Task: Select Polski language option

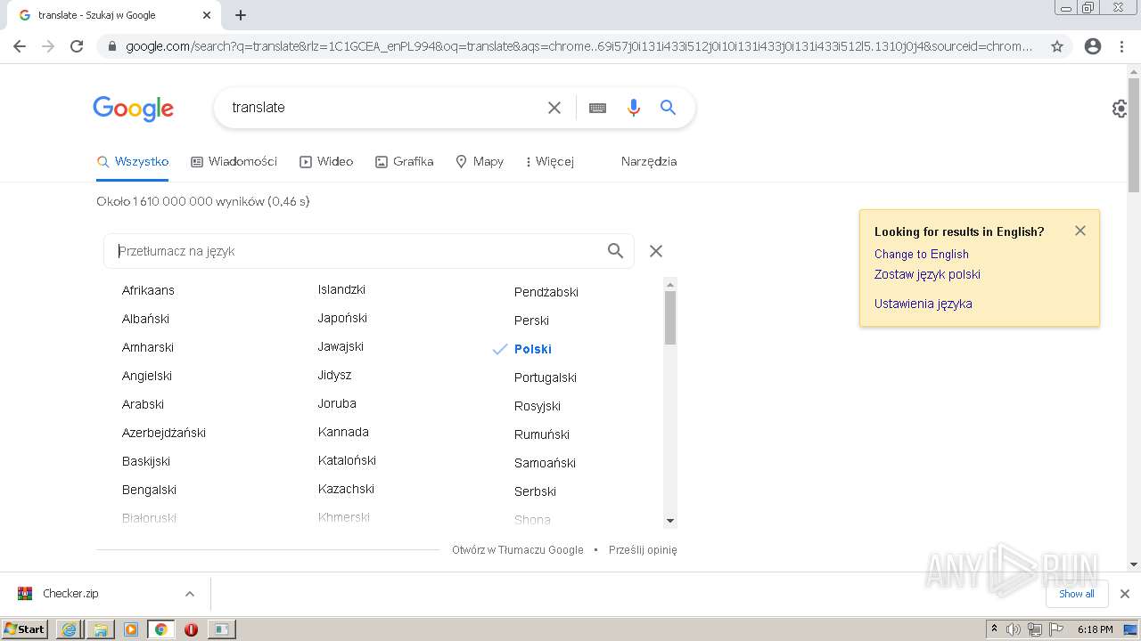Action: coord(533,349)
